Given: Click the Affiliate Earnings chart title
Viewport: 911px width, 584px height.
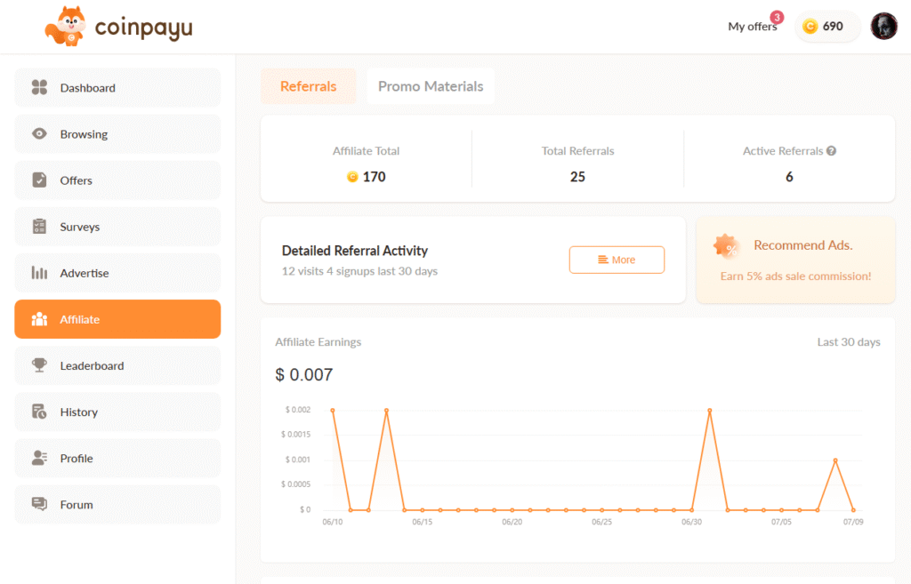Looking at the screenshot, I should 318,342.
